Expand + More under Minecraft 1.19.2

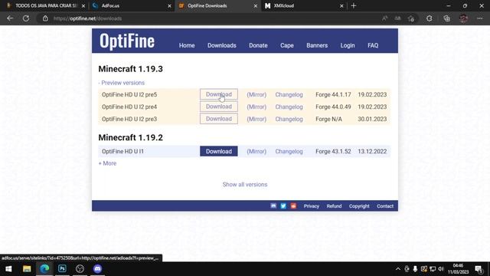[x=107, y=163]
